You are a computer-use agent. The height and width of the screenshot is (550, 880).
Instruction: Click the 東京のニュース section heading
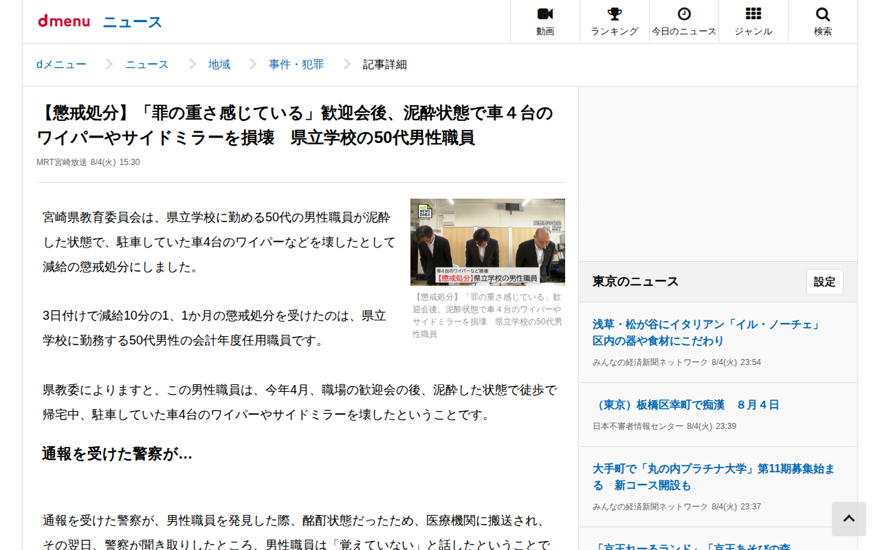[x=635, y=281]
